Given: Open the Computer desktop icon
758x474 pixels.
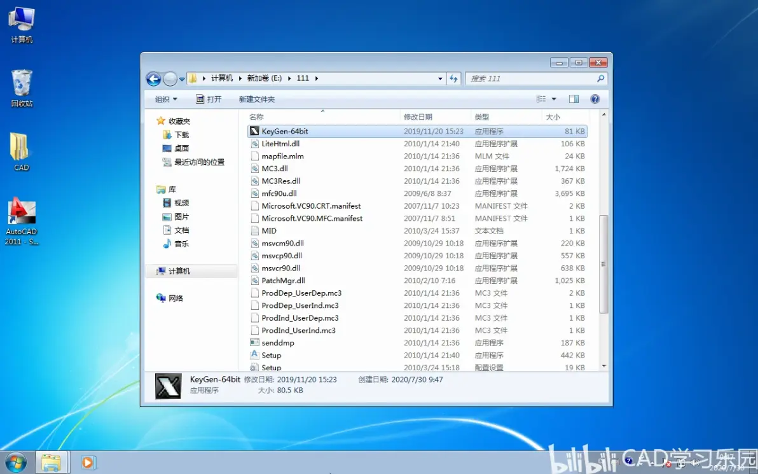Looking at the screenshot, I should click(22, 24).
